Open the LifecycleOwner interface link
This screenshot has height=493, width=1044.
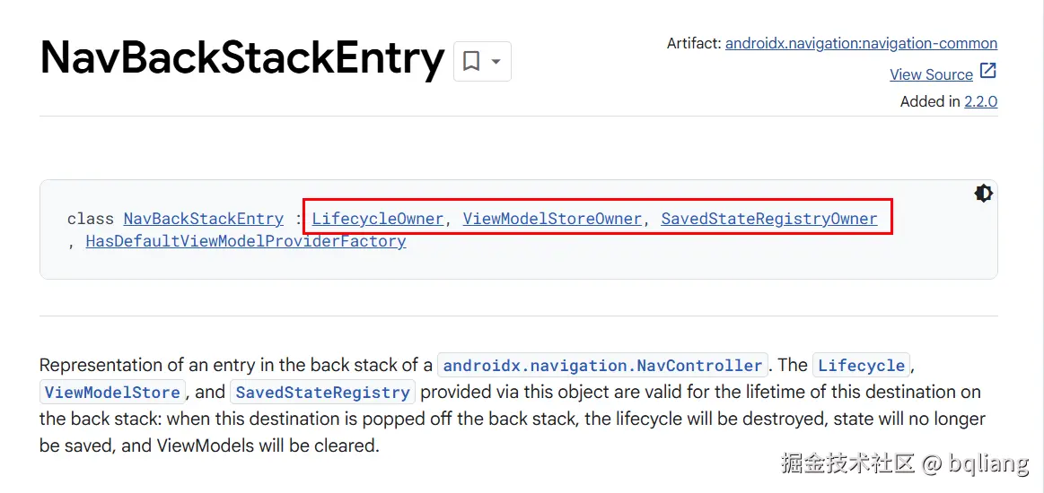[x=378, y=219]
